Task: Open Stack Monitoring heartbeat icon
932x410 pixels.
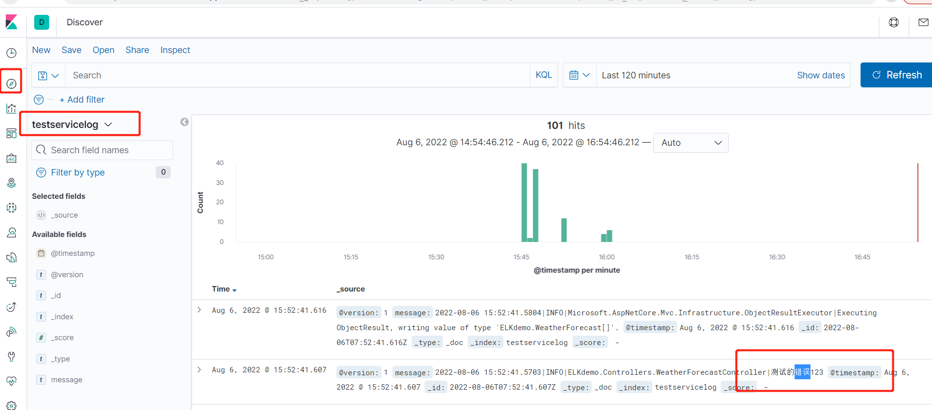Action: [11, 381]
